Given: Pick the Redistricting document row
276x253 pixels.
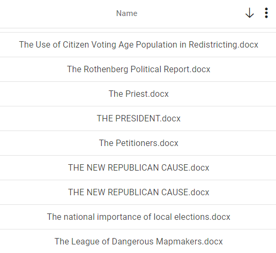Looking at the screenshot, I should coord(138,44).
